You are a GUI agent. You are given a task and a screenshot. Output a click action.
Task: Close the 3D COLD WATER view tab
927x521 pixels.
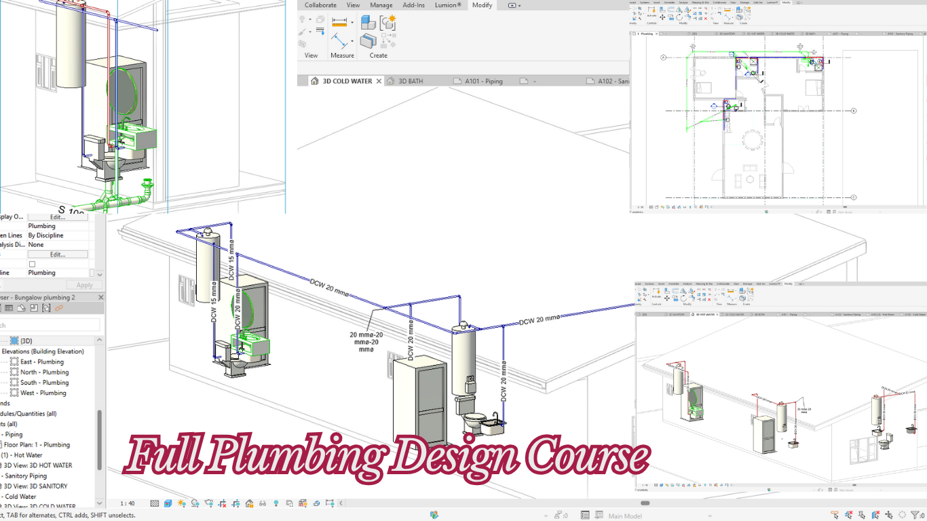coord(379,81)
